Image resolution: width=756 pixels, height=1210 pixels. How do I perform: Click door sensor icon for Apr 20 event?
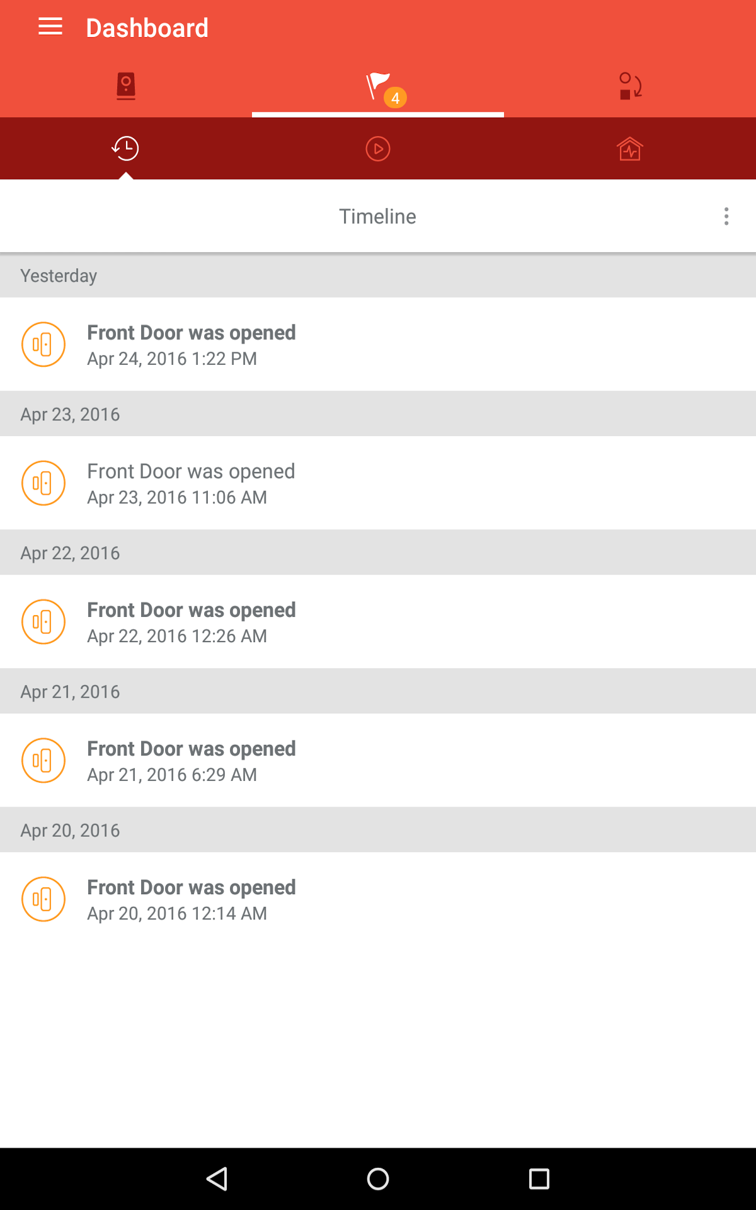[43, 899]
